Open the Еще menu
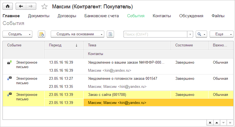This screenshot has width=235, height=127. (221, 34)
